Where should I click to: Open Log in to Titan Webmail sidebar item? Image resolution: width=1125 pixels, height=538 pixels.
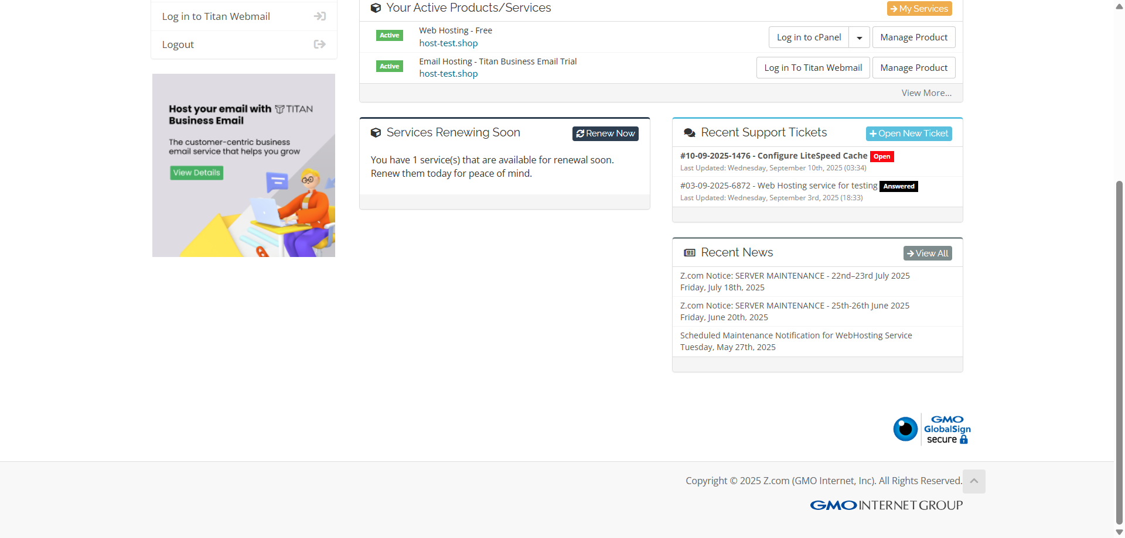click(x=244, y=16)
